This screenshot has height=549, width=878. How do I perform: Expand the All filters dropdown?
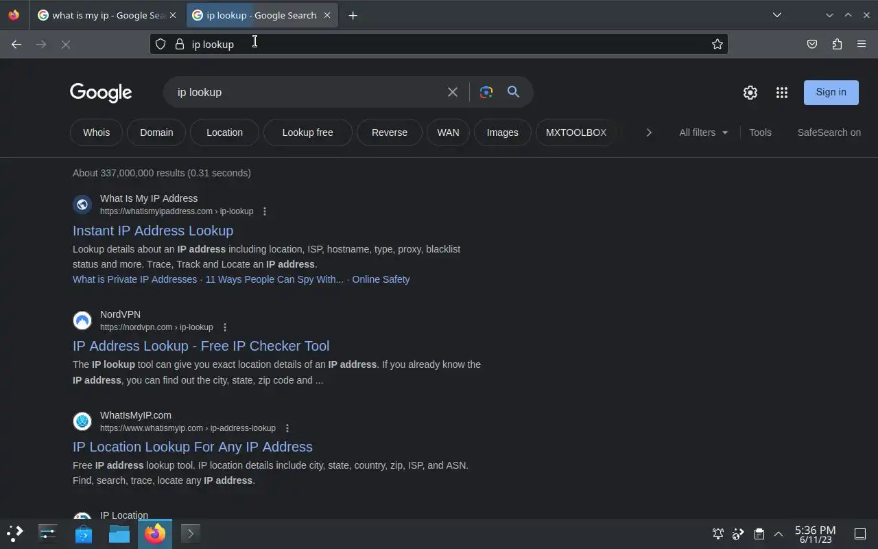pos(704,132)
